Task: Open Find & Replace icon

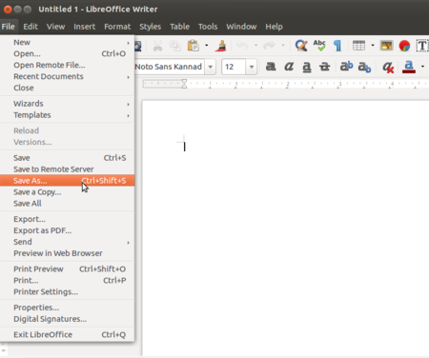Action: (x=301, y=46)
